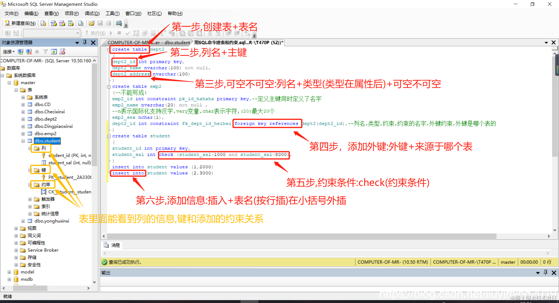Open the 帮助(H) menu
The height and width of the screenshot is (303, 559).
(x=175, y=13)
